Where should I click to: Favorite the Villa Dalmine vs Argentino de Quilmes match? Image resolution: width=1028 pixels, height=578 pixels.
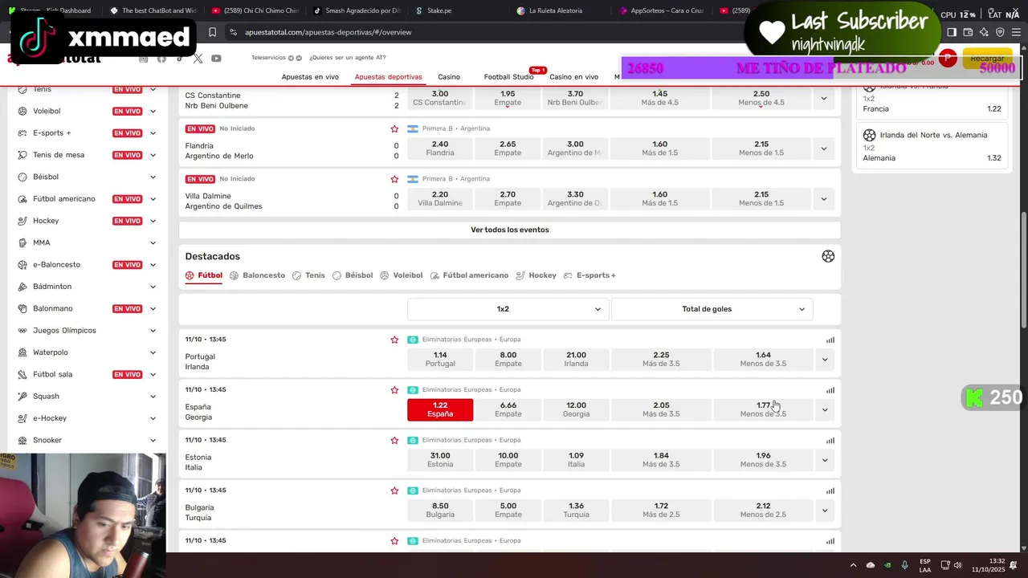pyautogui.click(x=394, y=179)
